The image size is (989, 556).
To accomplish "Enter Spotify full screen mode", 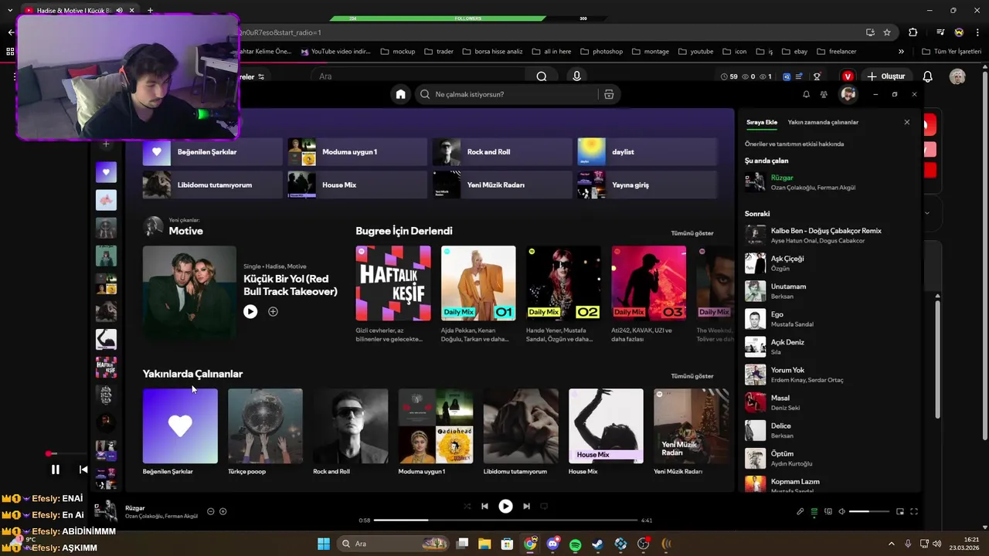I will coord(914,511).
